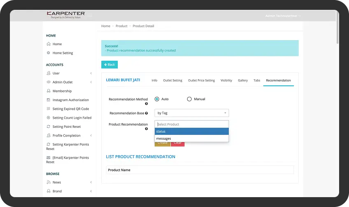This screenshot has width=349, height=207.
Task: Switch to the Outlet Price Setting tab
Action: click(201, 80)
